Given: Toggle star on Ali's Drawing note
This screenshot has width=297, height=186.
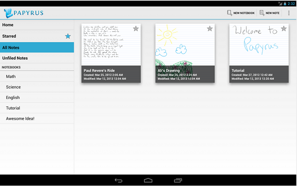Looking at the screenshot, I should point(209,29).
